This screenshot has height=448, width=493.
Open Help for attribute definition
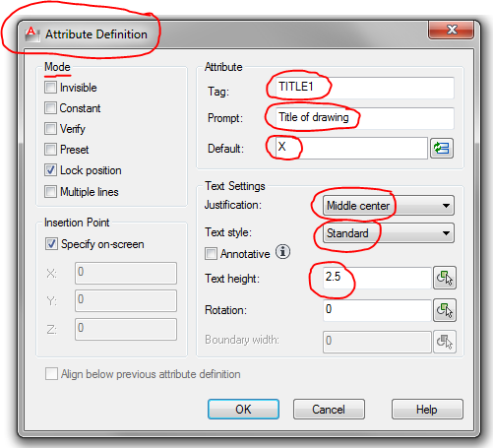(427, 410)
